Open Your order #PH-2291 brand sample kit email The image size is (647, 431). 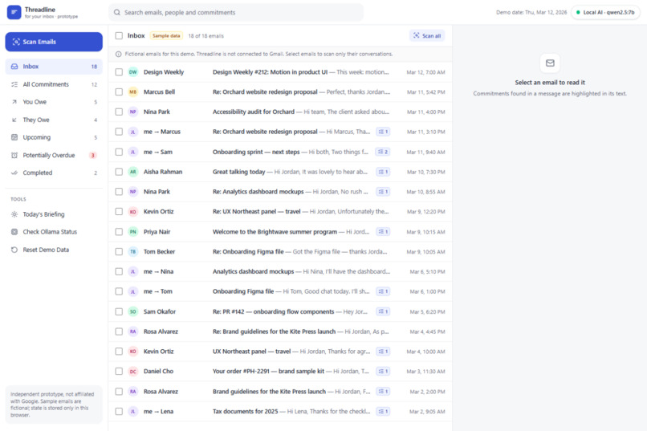click(280, 372)
